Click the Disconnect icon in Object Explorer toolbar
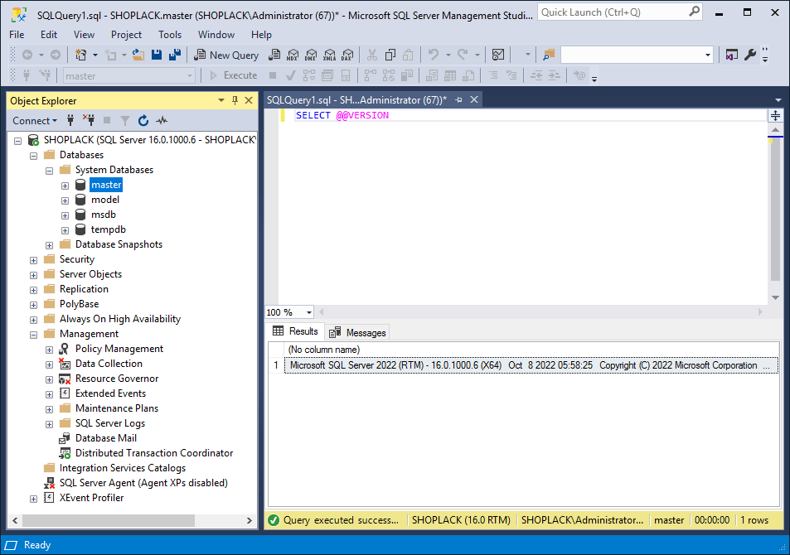The height and width of the screenshot is (555, 790). click(x=89, y=120)
